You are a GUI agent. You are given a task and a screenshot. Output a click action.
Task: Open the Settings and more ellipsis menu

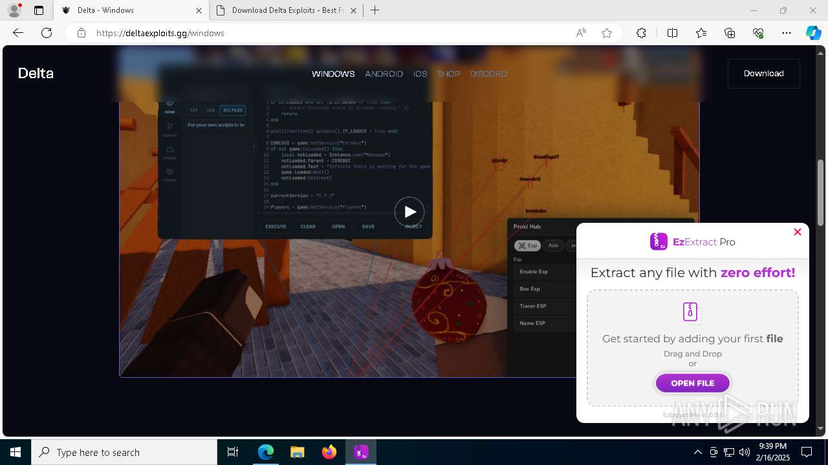click(787, 33)
